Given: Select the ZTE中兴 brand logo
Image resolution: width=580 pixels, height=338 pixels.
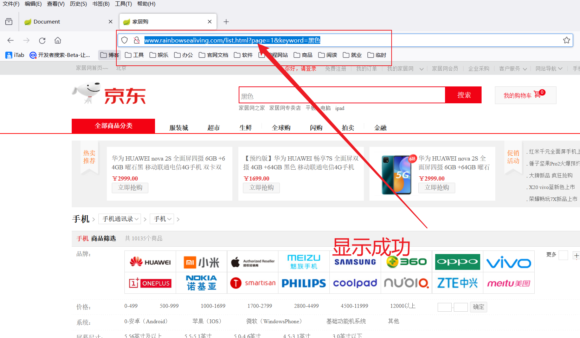Looking at the screenshot, I should (457, 283).
